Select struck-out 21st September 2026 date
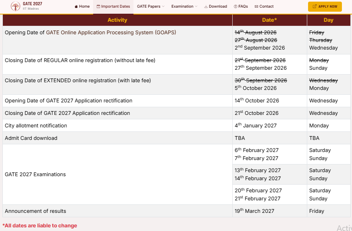The image size is (352, 231). (x=260, y=60)
